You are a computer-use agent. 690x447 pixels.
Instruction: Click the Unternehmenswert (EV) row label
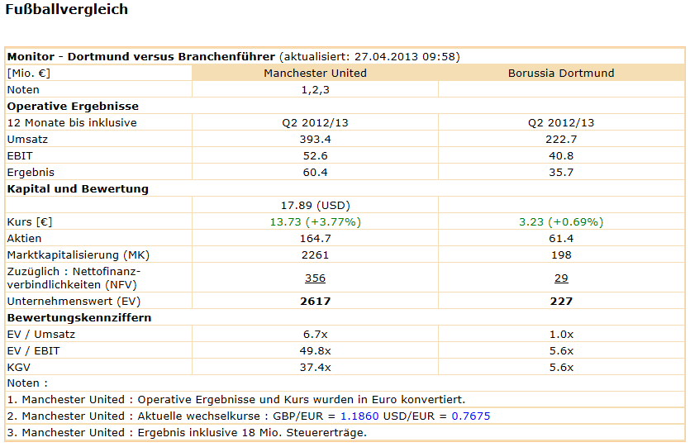tap(74, 302)
